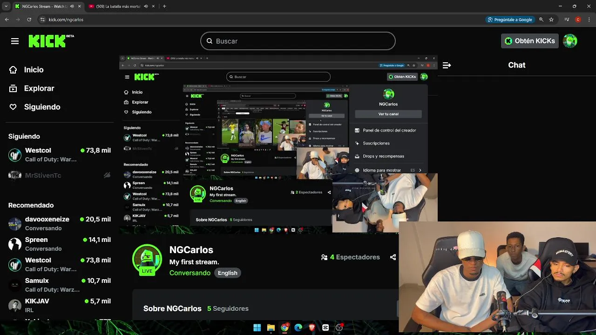Mute the NGCarlos Stream tab audio
This screenshot has width=596, height=335.
tap(72, 6)
